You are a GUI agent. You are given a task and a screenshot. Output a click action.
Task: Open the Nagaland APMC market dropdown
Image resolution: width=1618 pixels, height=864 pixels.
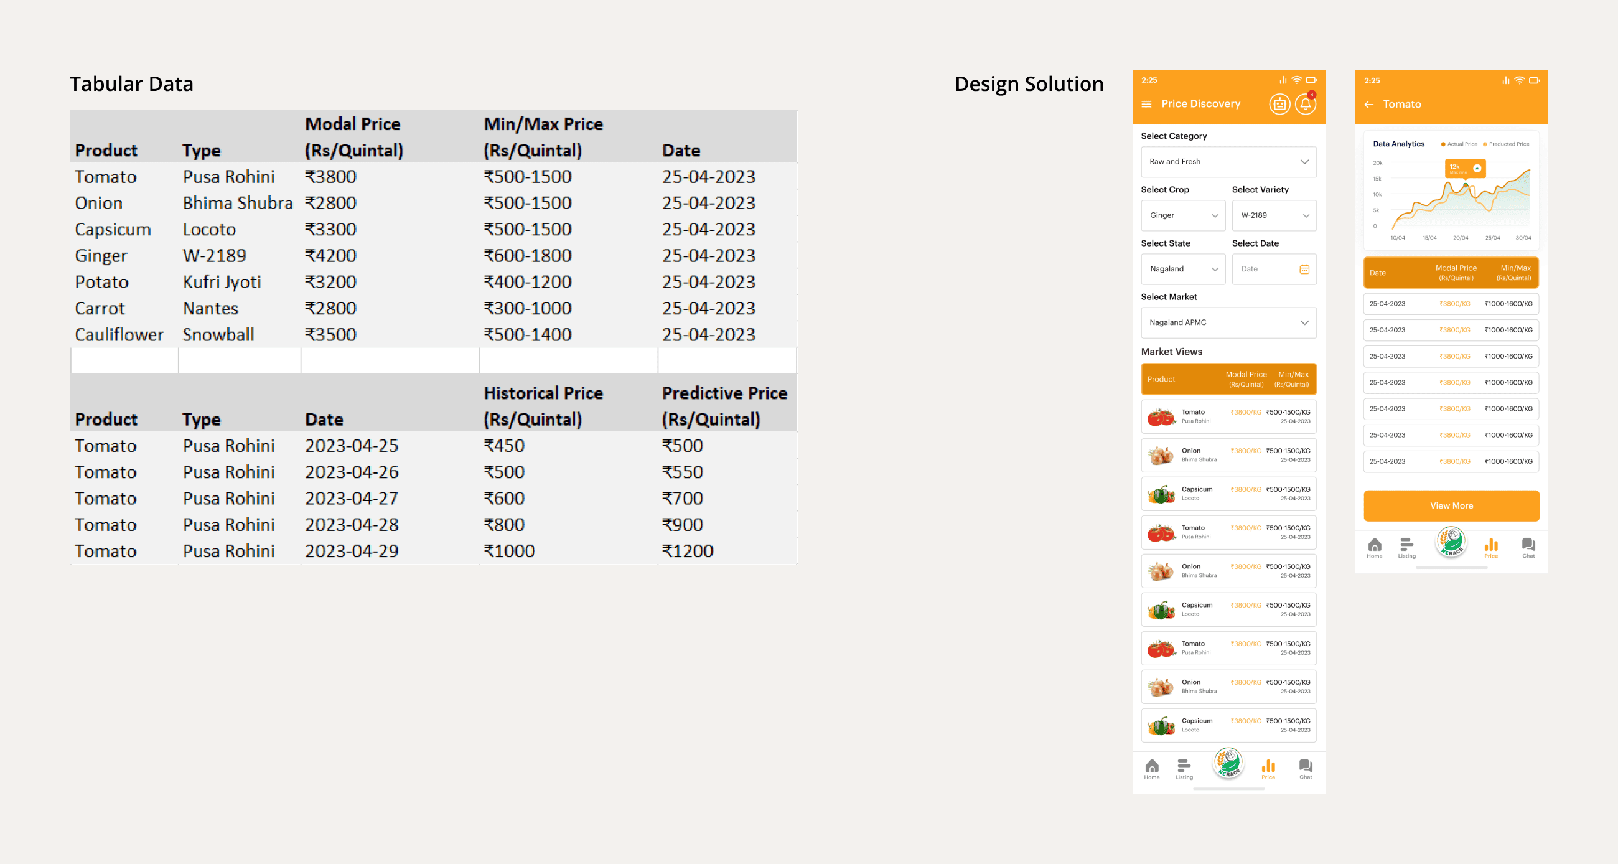pyautogui.click(x=1228, y=323)
